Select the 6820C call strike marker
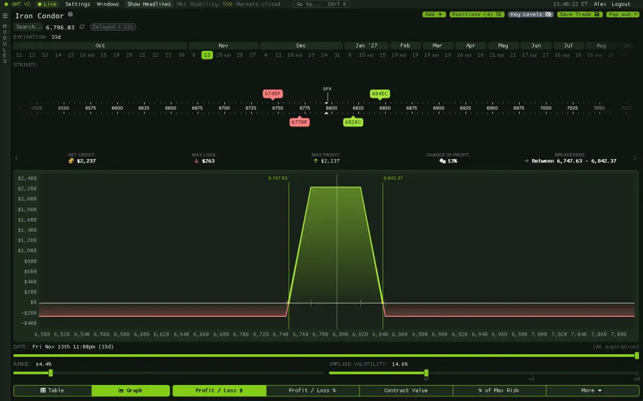The width and height of the screenshot is (643, 401). (353, 122)
